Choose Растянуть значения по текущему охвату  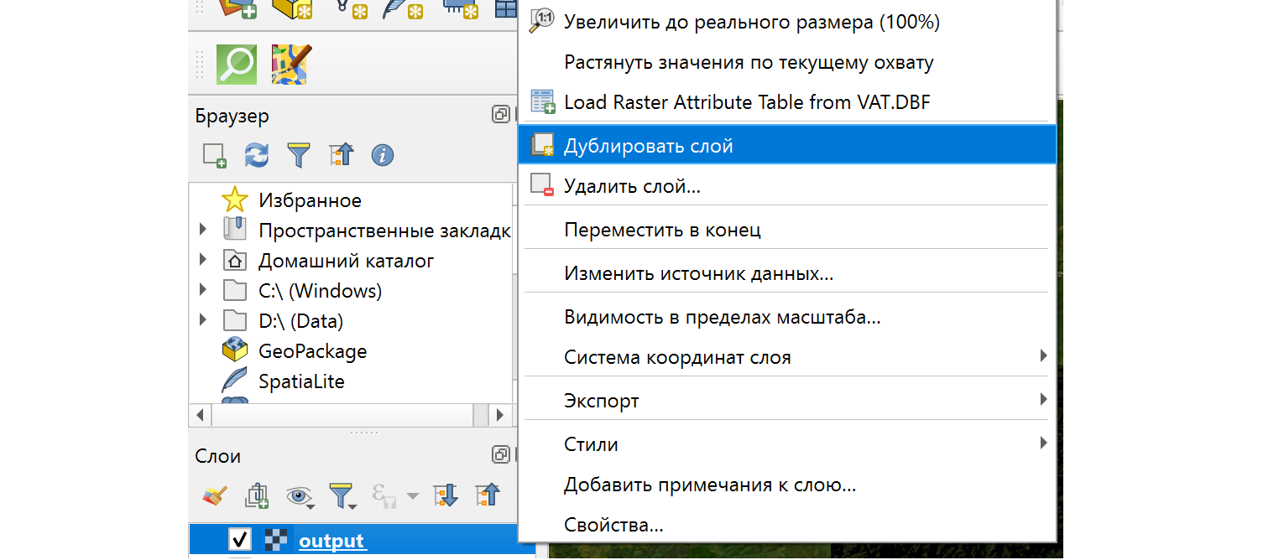pyautogui.click(x=787, y=62)
